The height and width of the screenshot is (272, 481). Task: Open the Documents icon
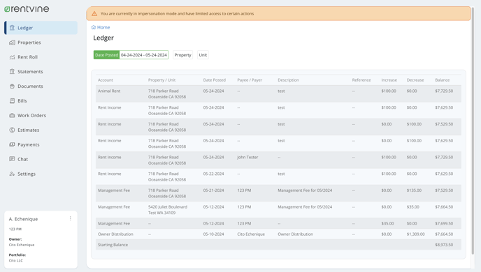coord(12,86)
